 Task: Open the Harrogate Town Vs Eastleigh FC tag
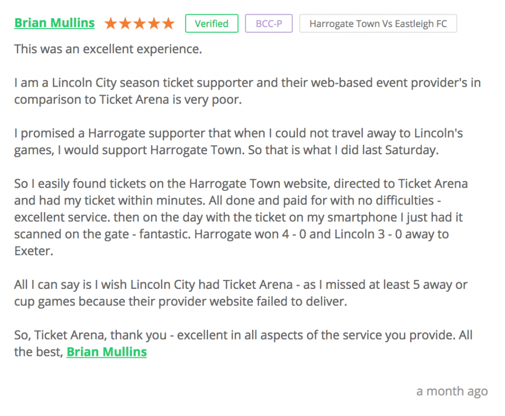(x=378, y=24)
